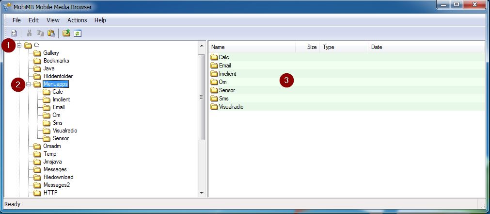Select Visualradio label under Menuapps in tree

pos(65,131)
